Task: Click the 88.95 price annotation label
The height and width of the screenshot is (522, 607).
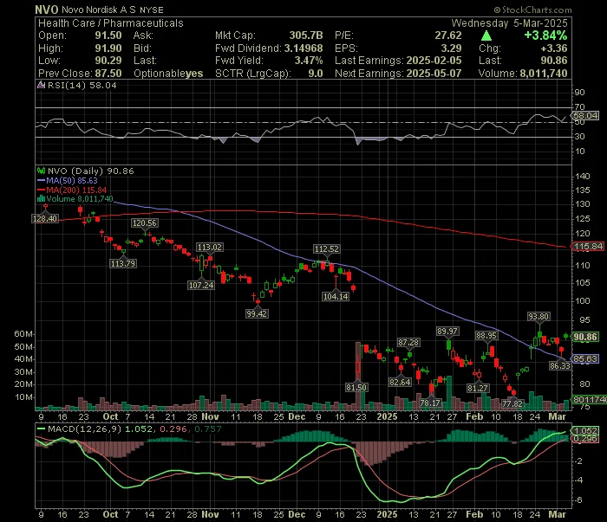Action: 486,336
